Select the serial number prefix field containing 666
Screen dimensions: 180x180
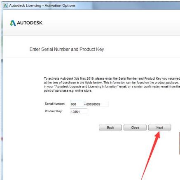(x=77, y=104)
